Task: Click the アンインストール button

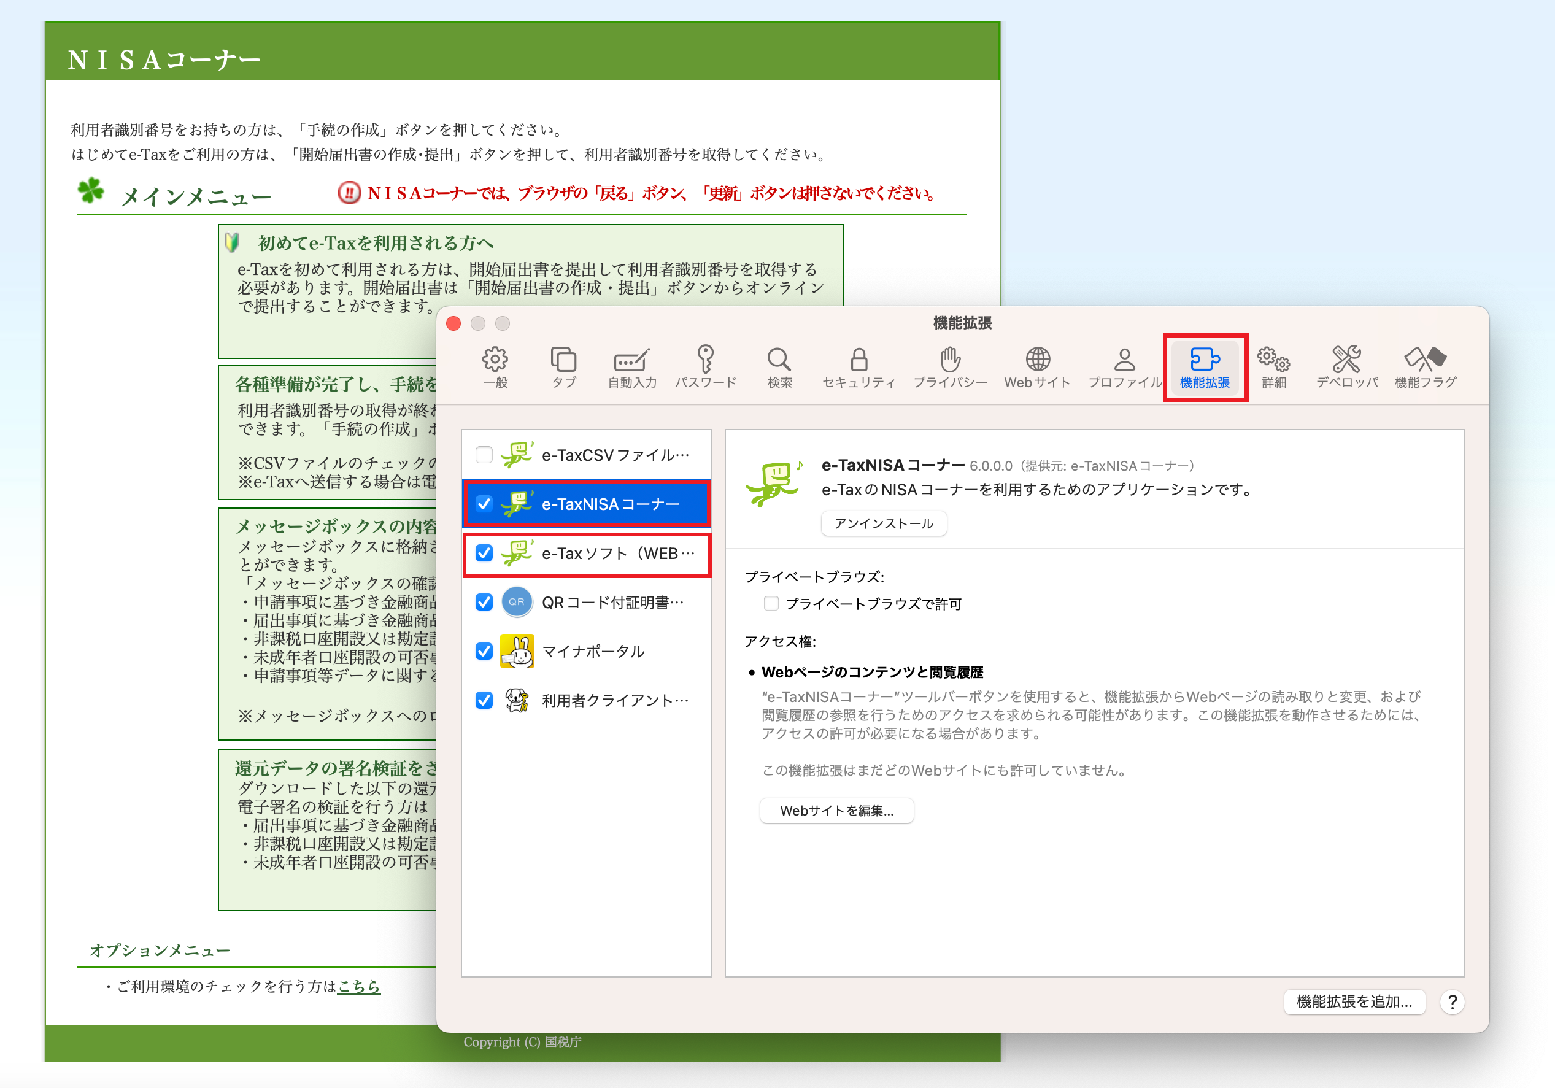Action: pyautogui.click(x=884, y=523)
